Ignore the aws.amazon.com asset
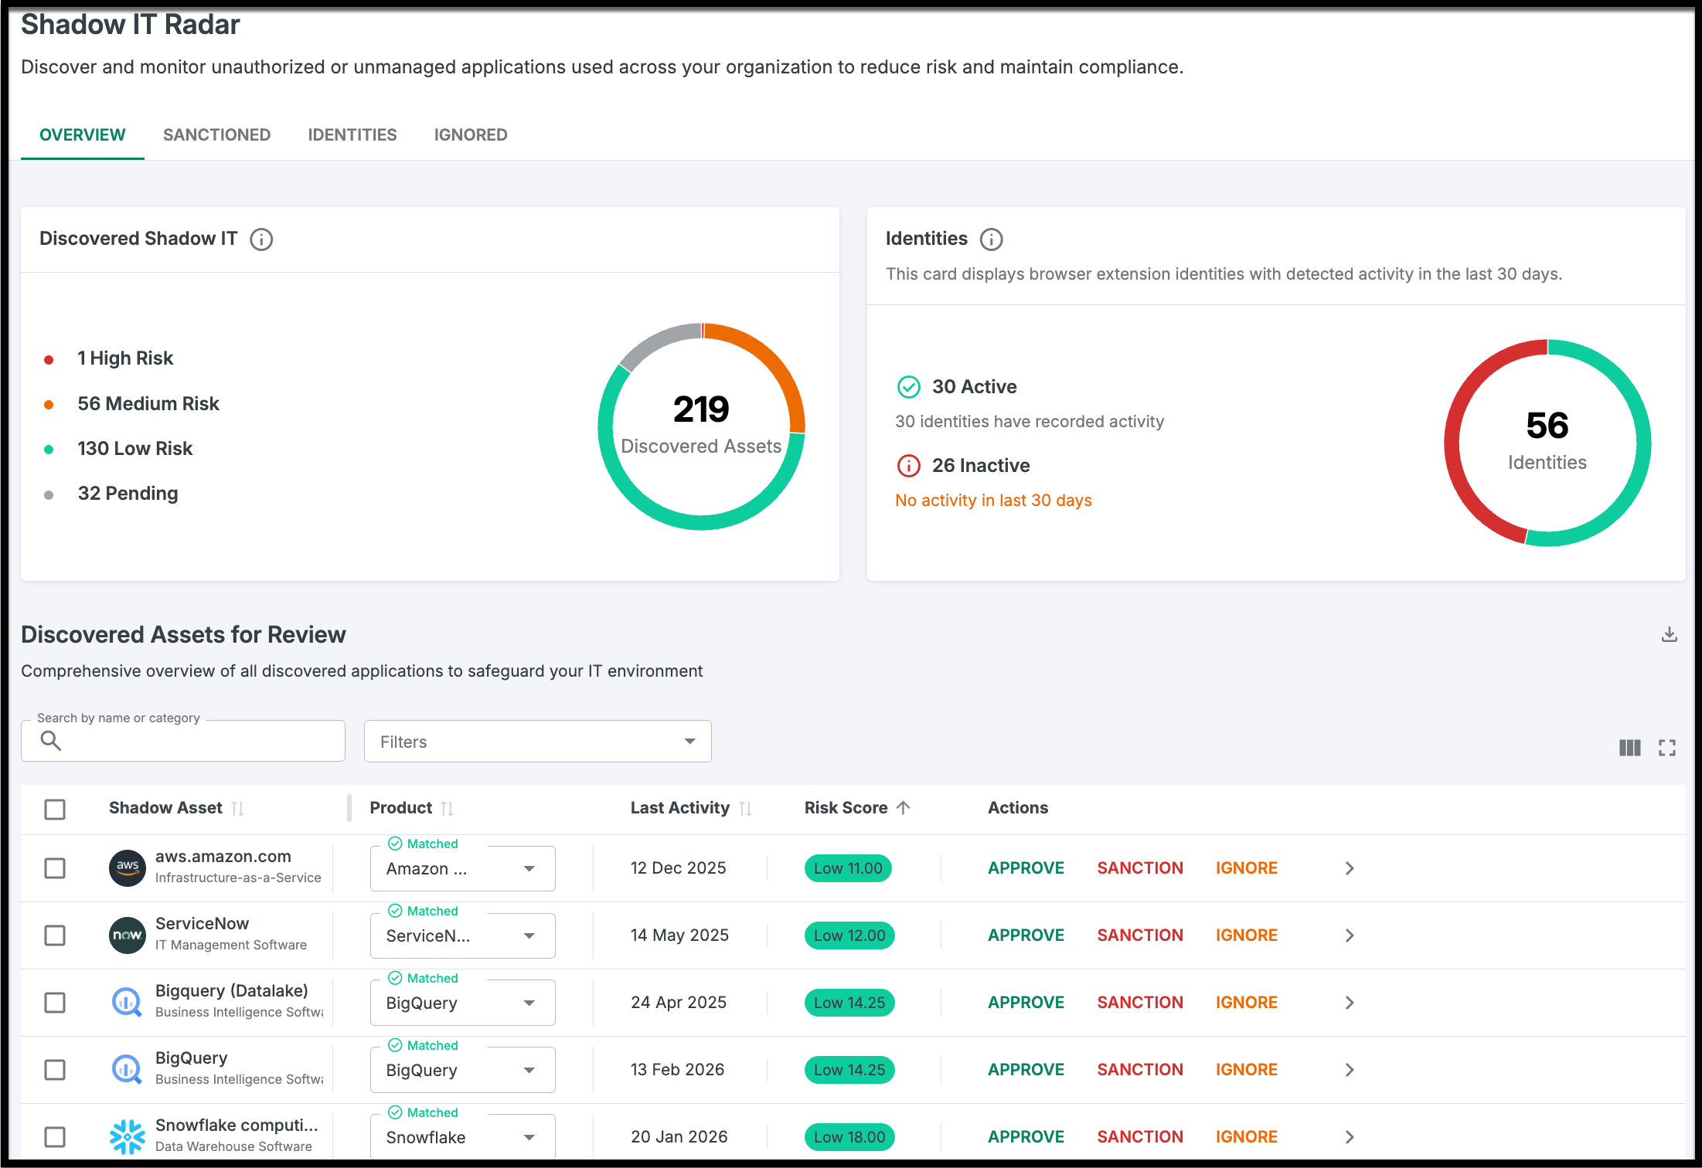 (x=1246, y=868)
